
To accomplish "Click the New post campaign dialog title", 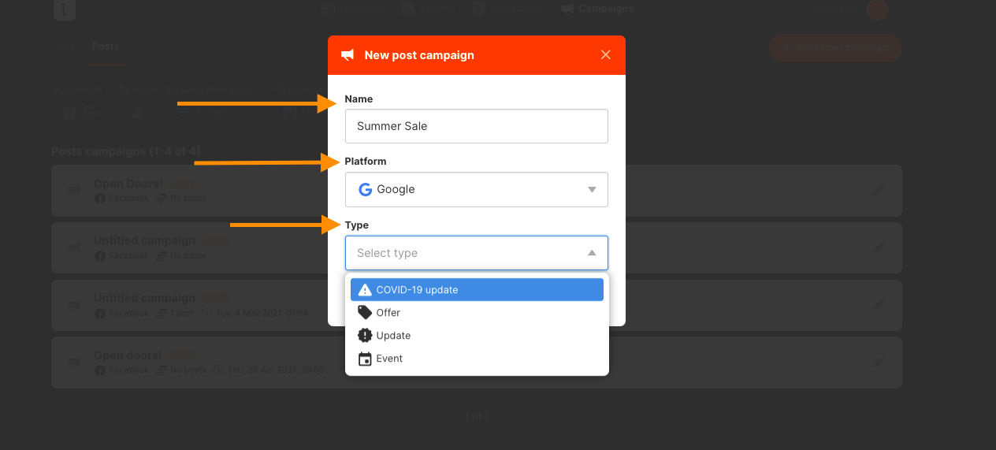I will coord(419,55).
